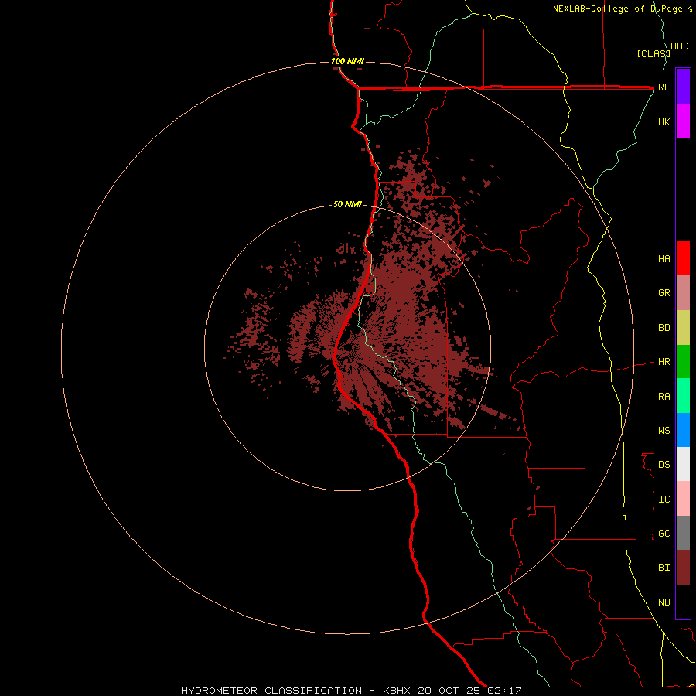Click the RF purple legend swatch
The image size is (696, 696).
pyautogui.click(x=683, y=87)
